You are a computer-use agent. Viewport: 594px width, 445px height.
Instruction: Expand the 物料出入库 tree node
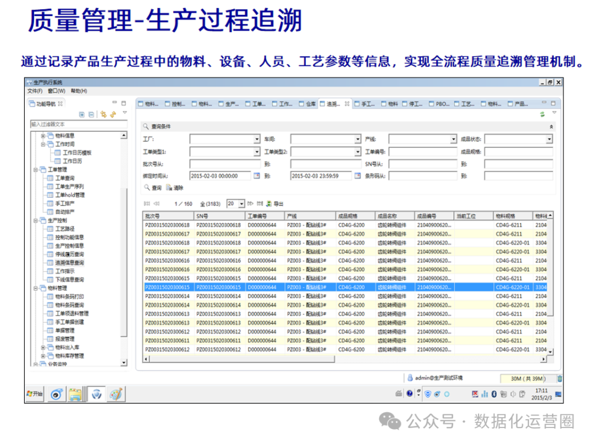coord(43,347)
